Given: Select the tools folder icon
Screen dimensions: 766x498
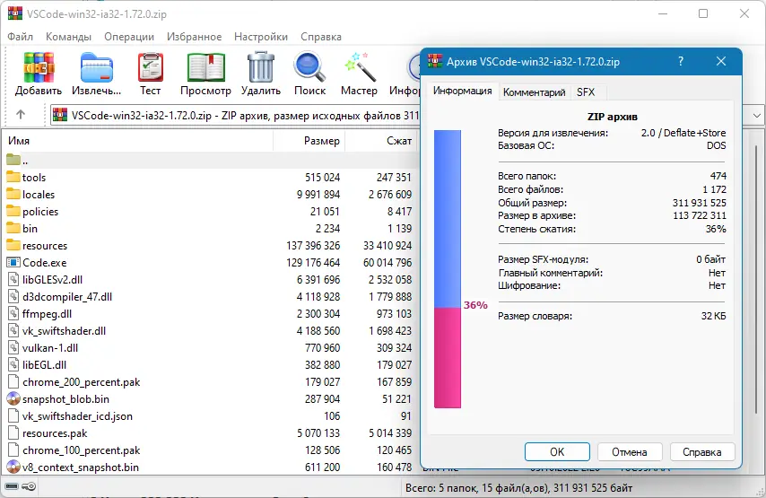Looking at the screenshot, I should 13,177.
